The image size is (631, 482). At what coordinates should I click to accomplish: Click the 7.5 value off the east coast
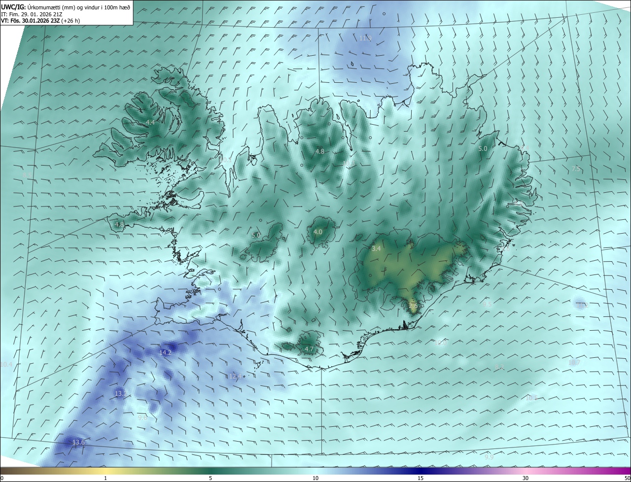coord(576,169)
